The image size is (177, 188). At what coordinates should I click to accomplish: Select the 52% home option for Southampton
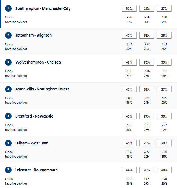click(x=129, y=9)
